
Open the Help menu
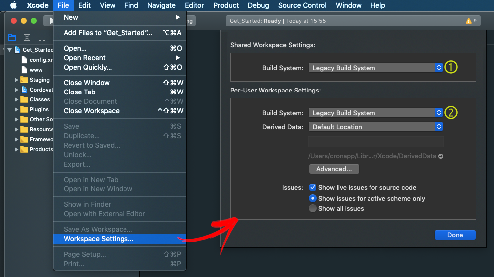[377, 5]
